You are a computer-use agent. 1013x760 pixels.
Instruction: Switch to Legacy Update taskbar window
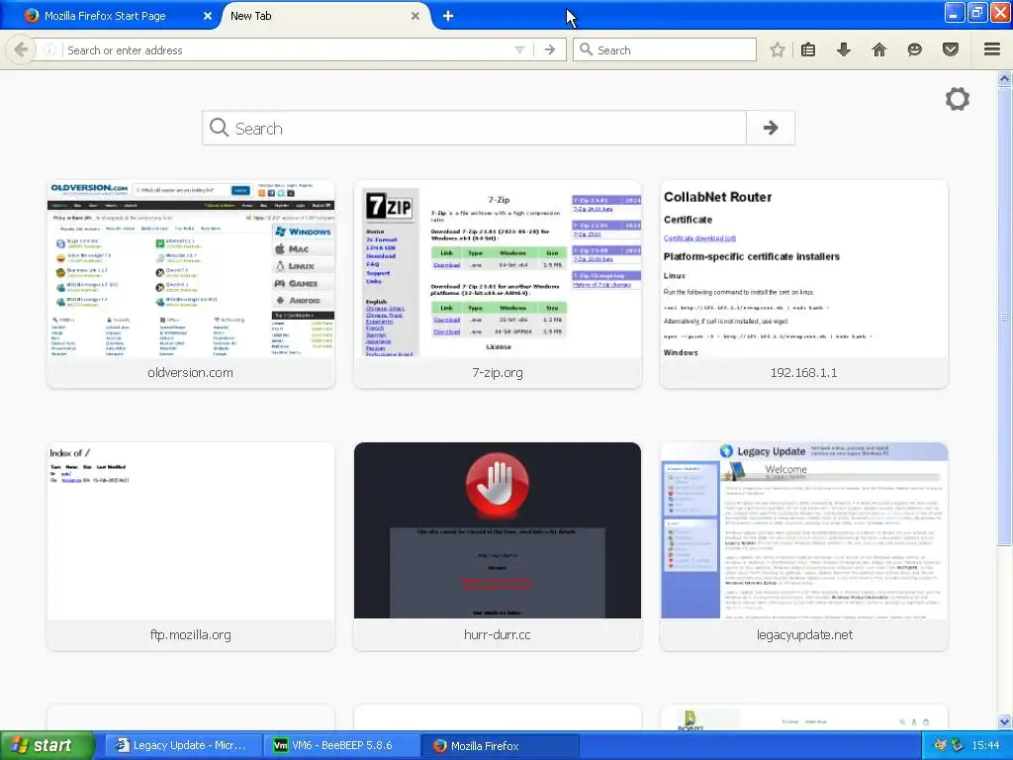pyautogui.click(x=183, y=746)
